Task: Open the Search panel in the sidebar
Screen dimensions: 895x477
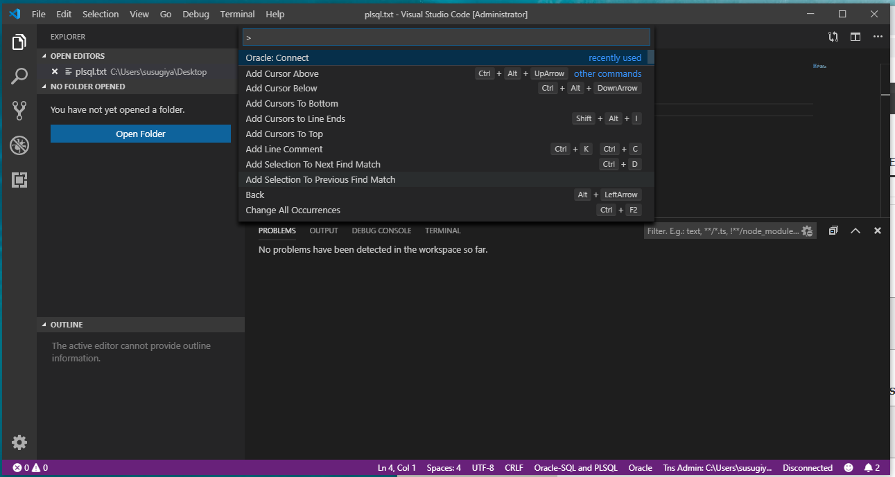Action: coord(19,76)
